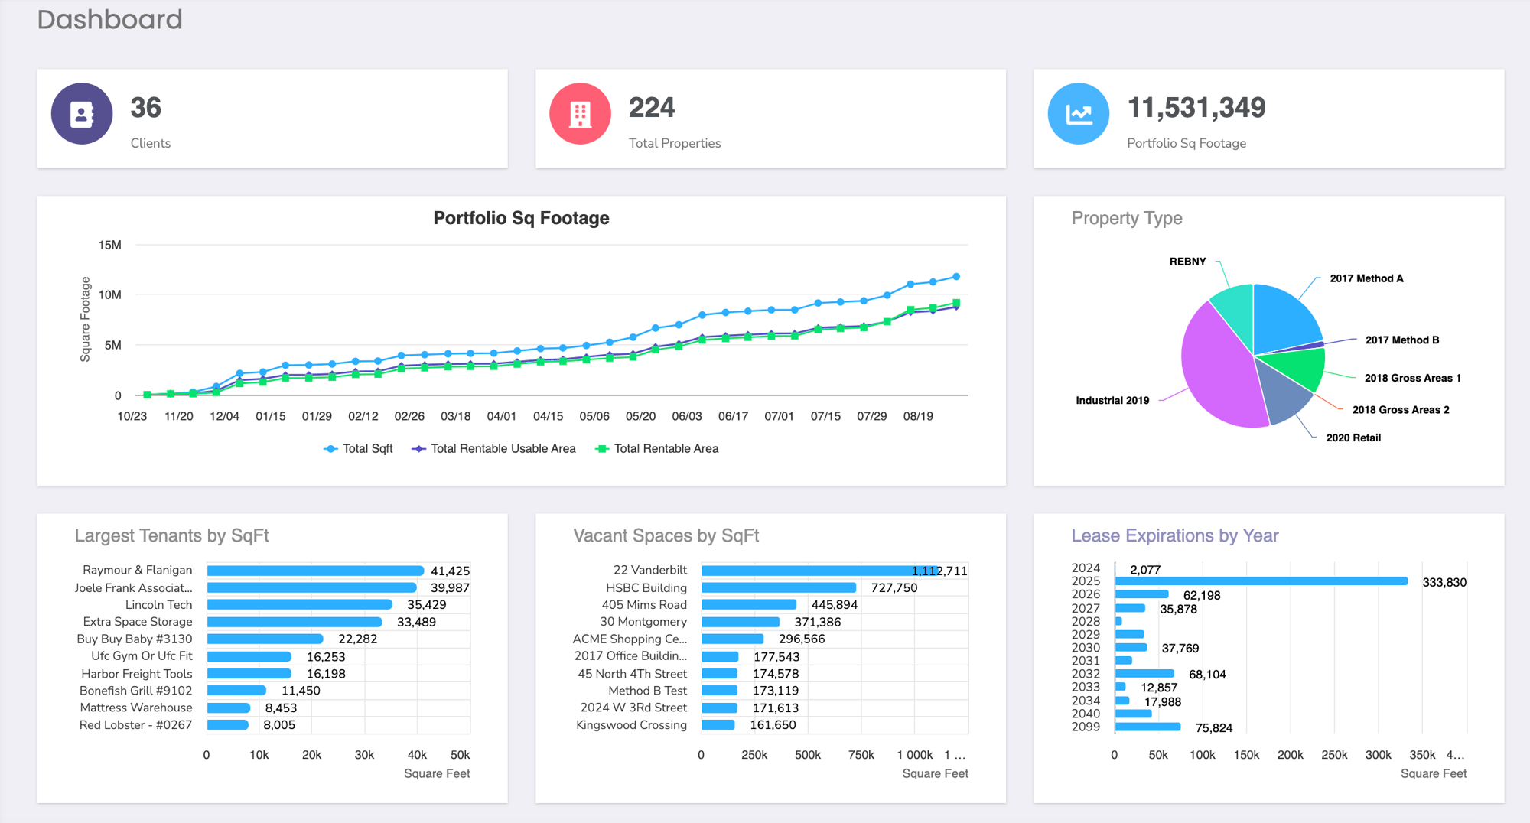
Task: Click the Kingswood Crossing label
Action: [x=631, y=724]
